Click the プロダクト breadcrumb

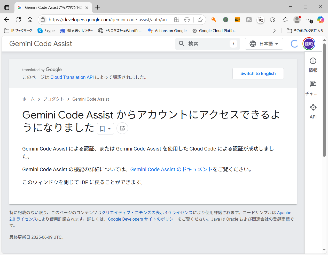(53, 99)
